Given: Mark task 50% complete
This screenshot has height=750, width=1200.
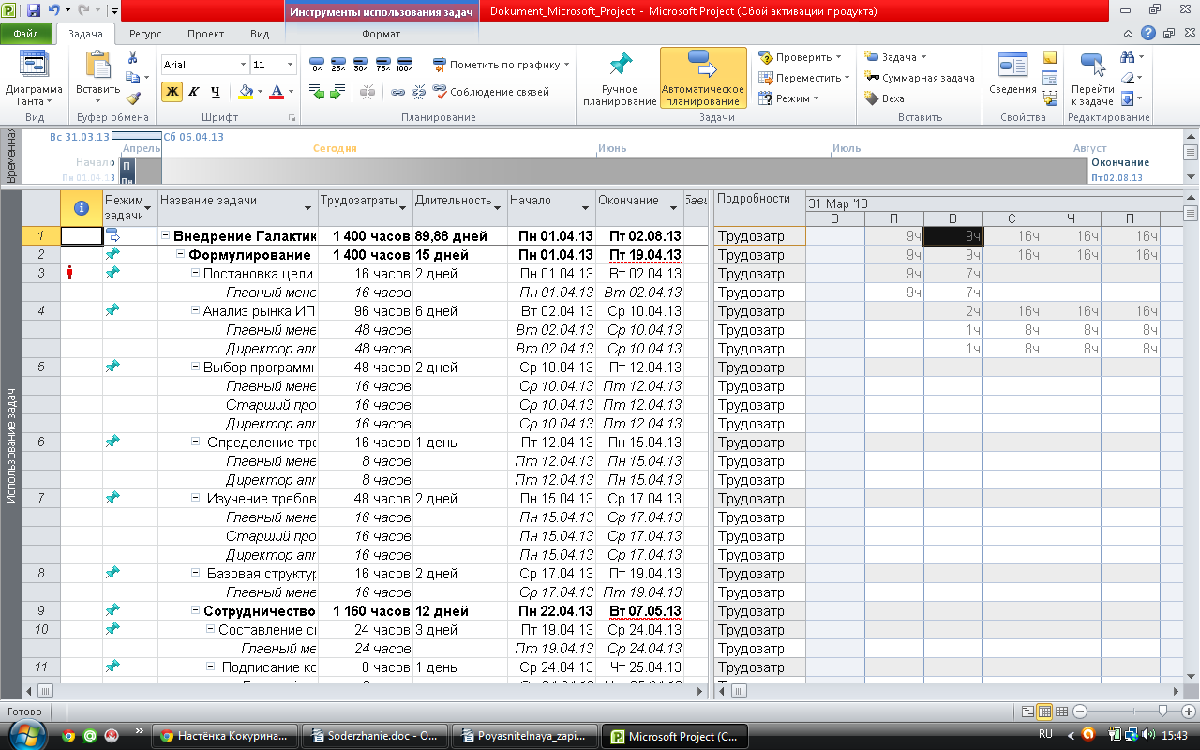Looking at the screenshot, I should click(x=361, y=65).
